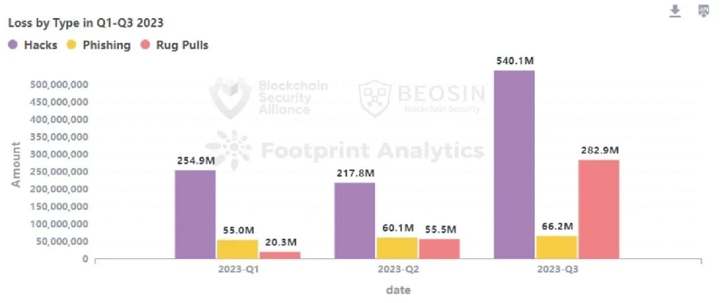722x303 pixels.
Task: Select the 2023-Q1 Hacks bar (254.9M)
Action: click(195, 214)
